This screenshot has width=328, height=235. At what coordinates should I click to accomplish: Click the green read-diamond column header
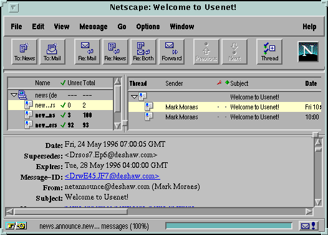point(227,83)
